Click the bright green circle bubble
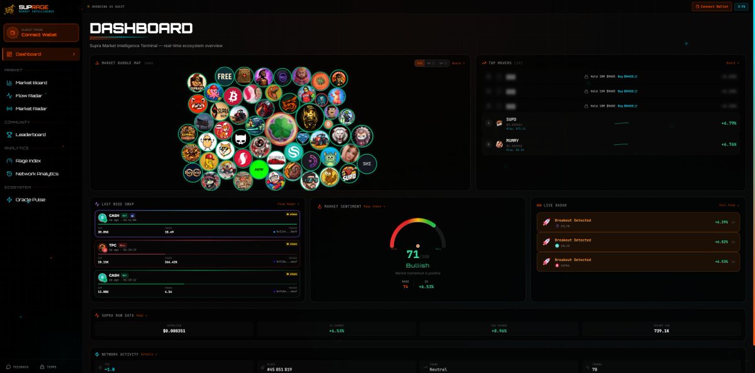 259,170
